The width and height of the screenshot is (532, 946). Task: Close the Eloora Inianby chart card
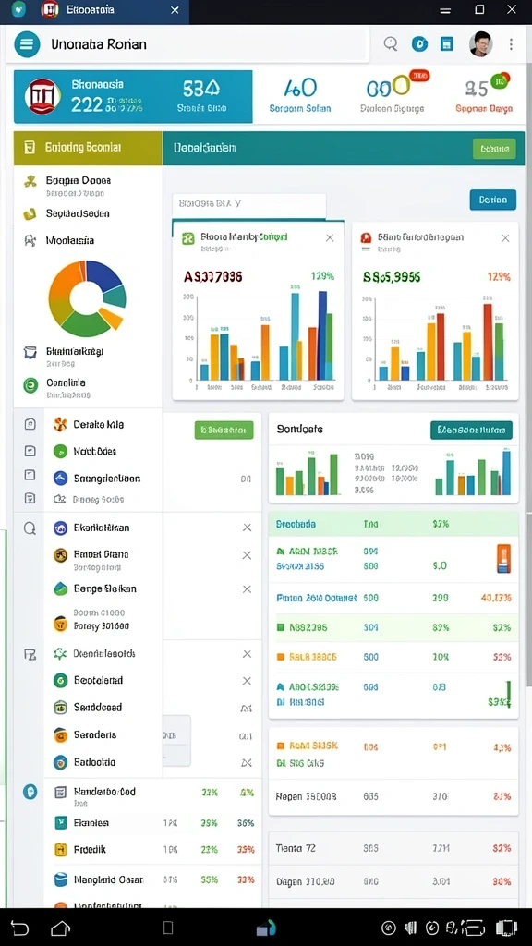(330, 238)
